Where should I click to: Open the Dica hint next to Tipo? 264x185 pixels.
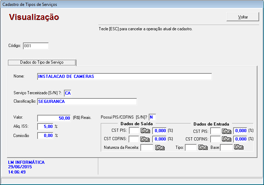point(203,147)
